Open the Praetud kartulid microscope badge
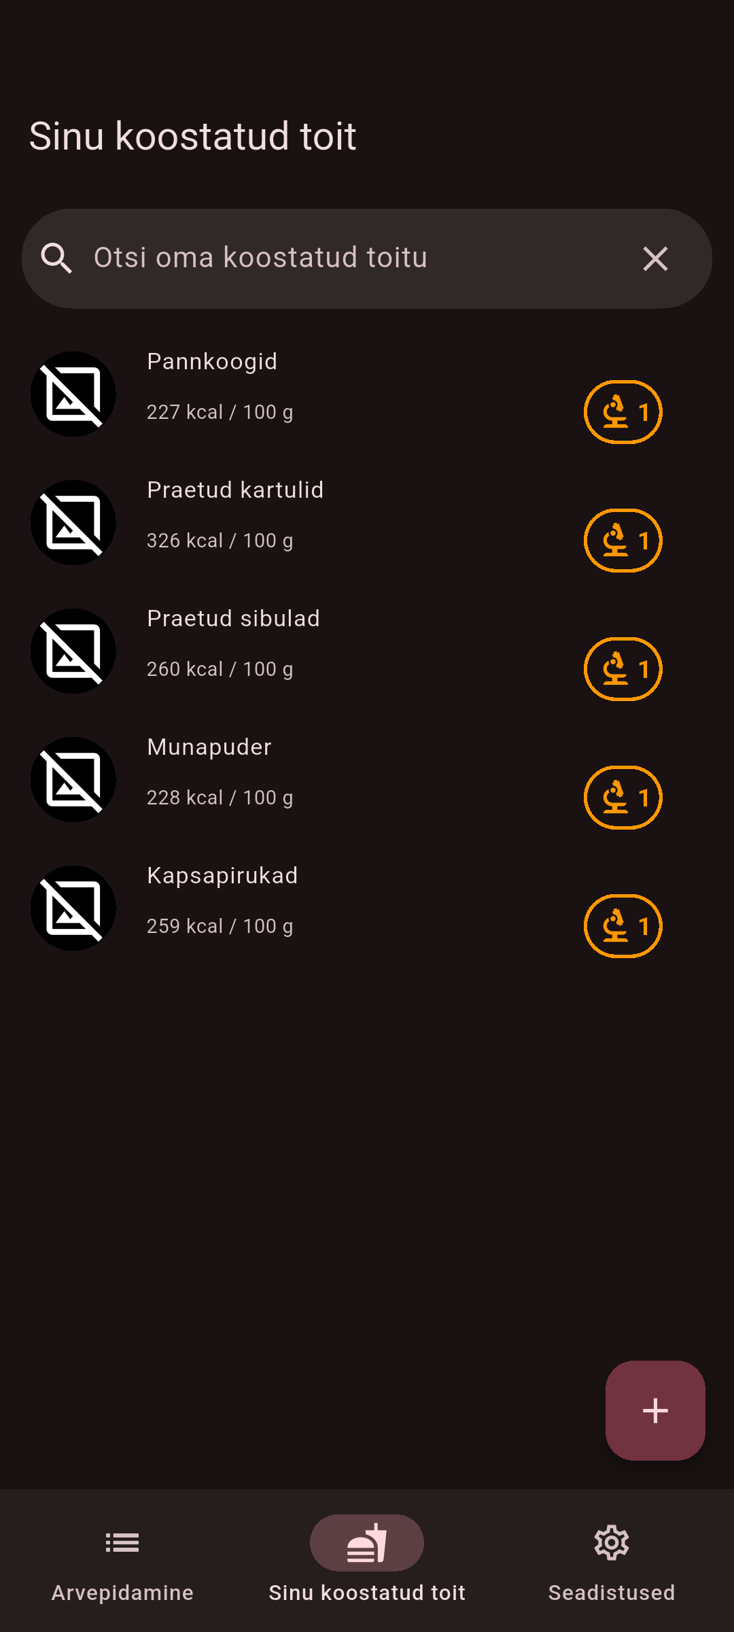The height and width of the screenshot is (1632, 734). point(623,541)
